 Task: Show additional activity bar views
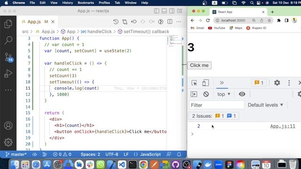click(8, 90)
